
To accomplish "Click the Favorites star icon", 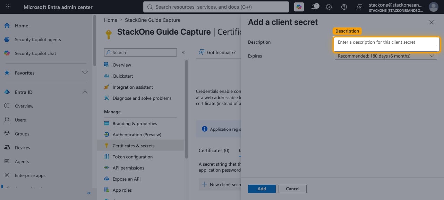I will point(7,73).
